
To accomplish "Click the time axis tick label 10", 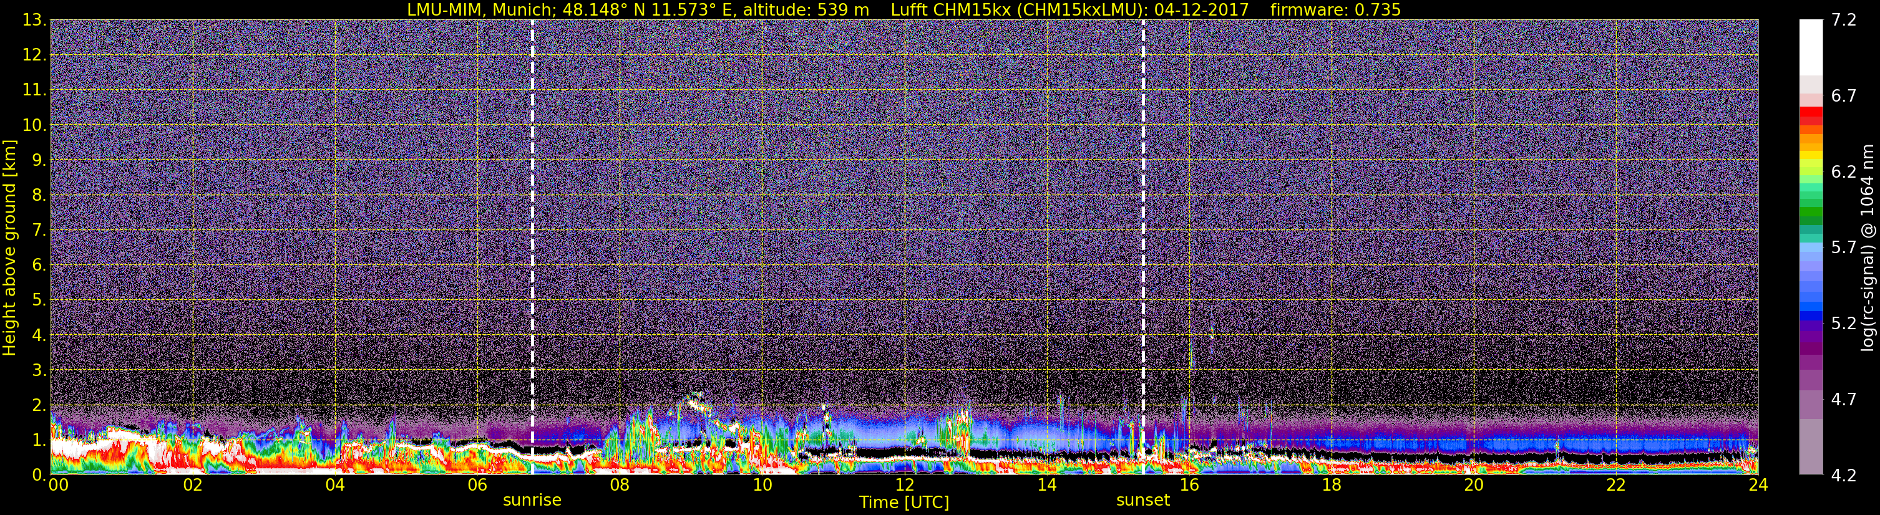I will (762, 485).
